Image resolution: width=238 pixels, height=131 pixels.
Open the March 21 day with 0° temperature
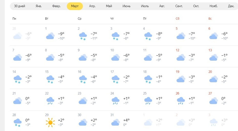tap(26, 100)
